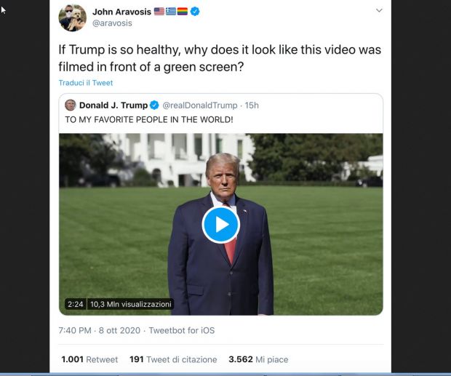The image size is (451, 376).
Task: Click the rainbow flag emoji in display name
Action: click(183, 12)
